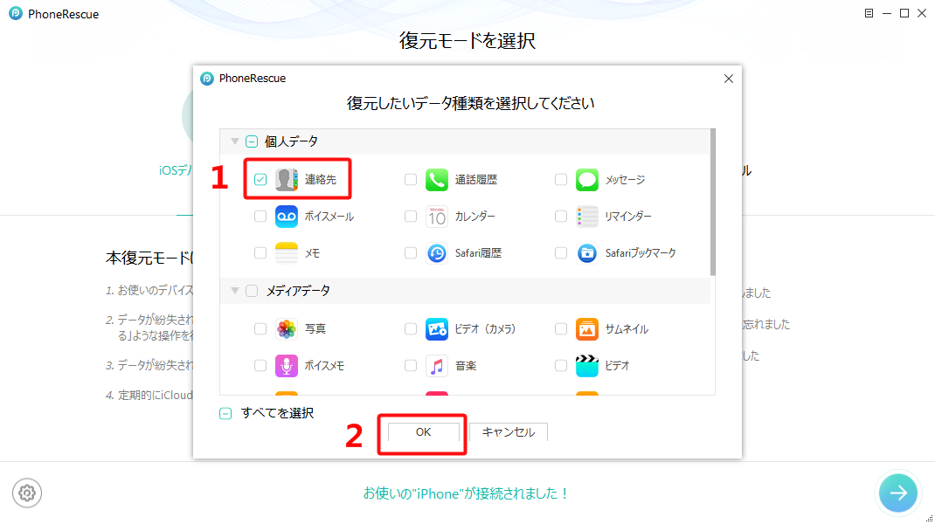The width and height of the screenshot is (935, 524).
Task: Open the main window menu icon
Action: pos(869,13)
